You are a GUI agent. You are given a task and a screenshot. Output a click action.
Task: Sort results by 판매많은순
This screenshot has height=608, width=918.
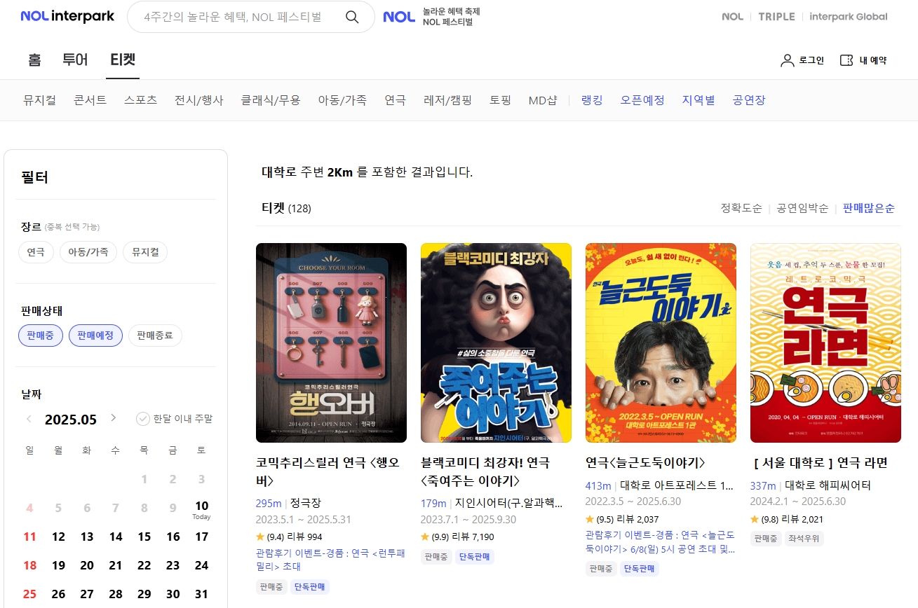(869, 208)
